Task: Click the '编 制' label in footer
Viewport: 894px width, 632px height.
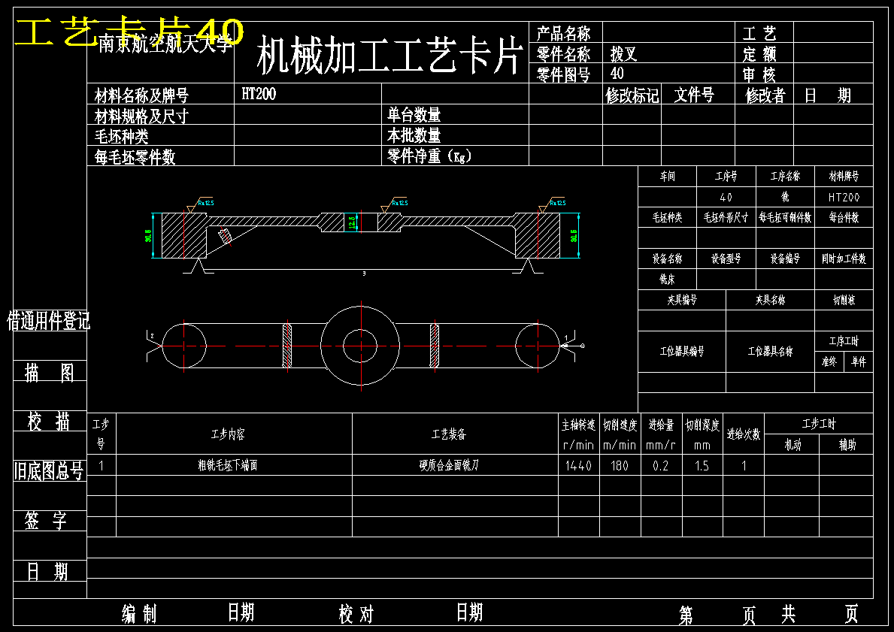Action: (x=138, y=614)
